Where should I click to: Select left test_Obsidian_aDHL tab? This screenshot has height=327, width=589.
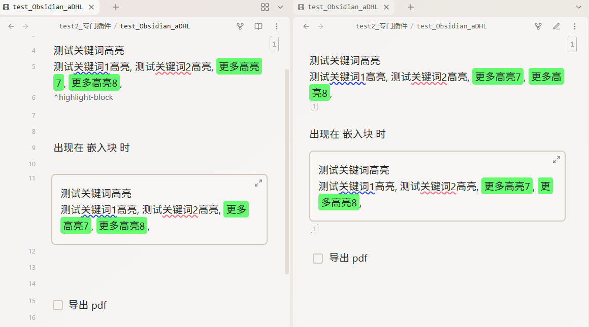(46, 7)
